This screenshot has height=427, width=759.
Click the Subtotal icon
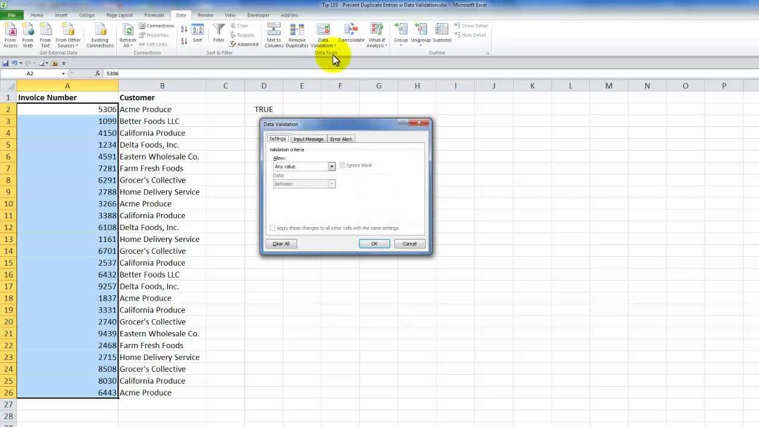coord(442,33)
